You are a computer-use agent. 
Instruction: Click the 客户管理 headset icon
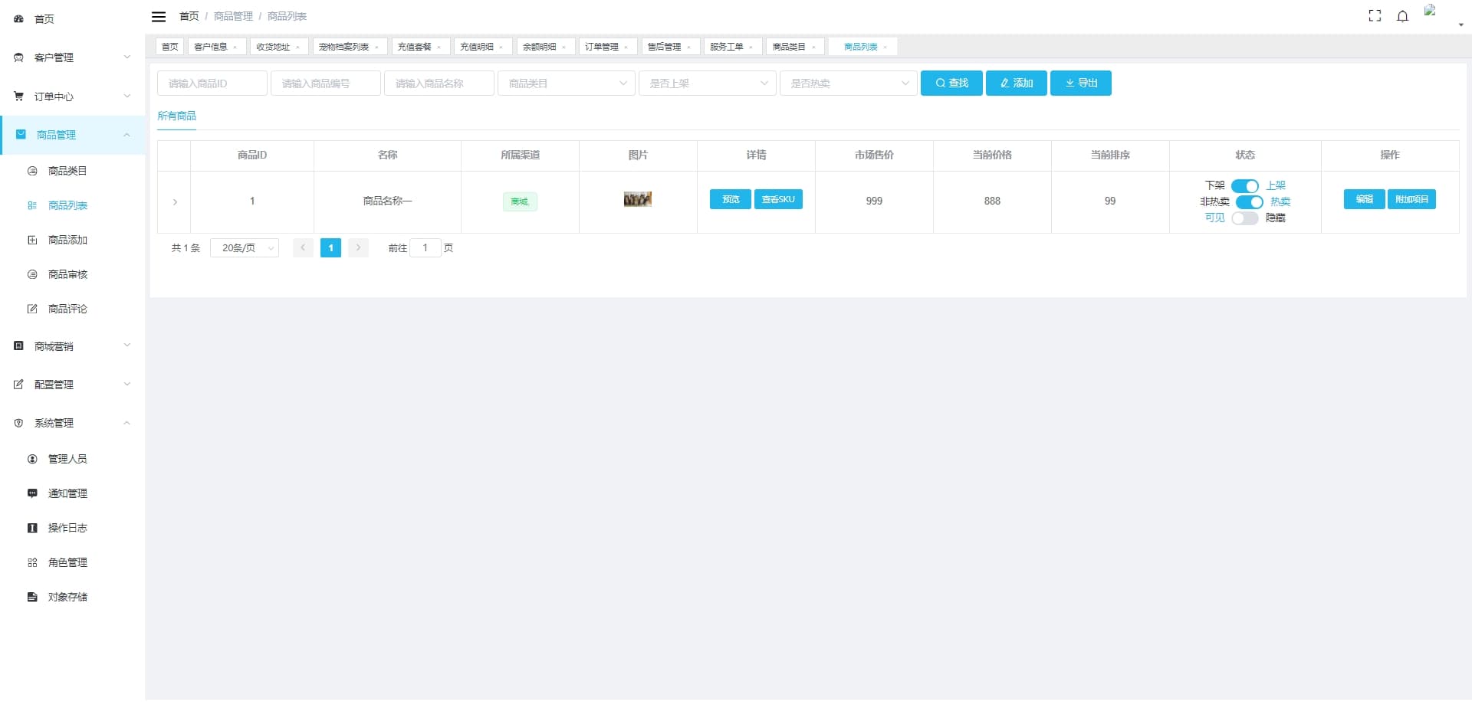(18, 57)
